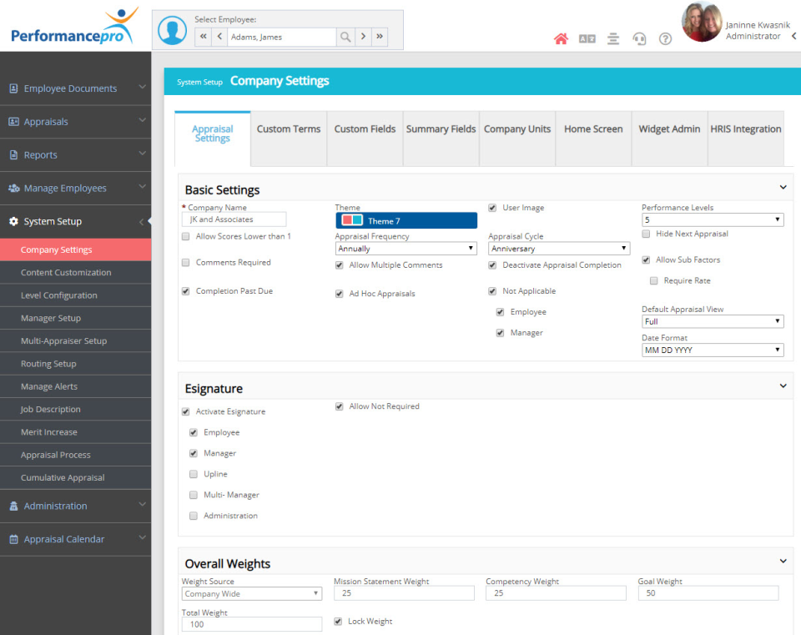
Task: Click the Employee Documents sidebar icon
Action: coord(14,88)
